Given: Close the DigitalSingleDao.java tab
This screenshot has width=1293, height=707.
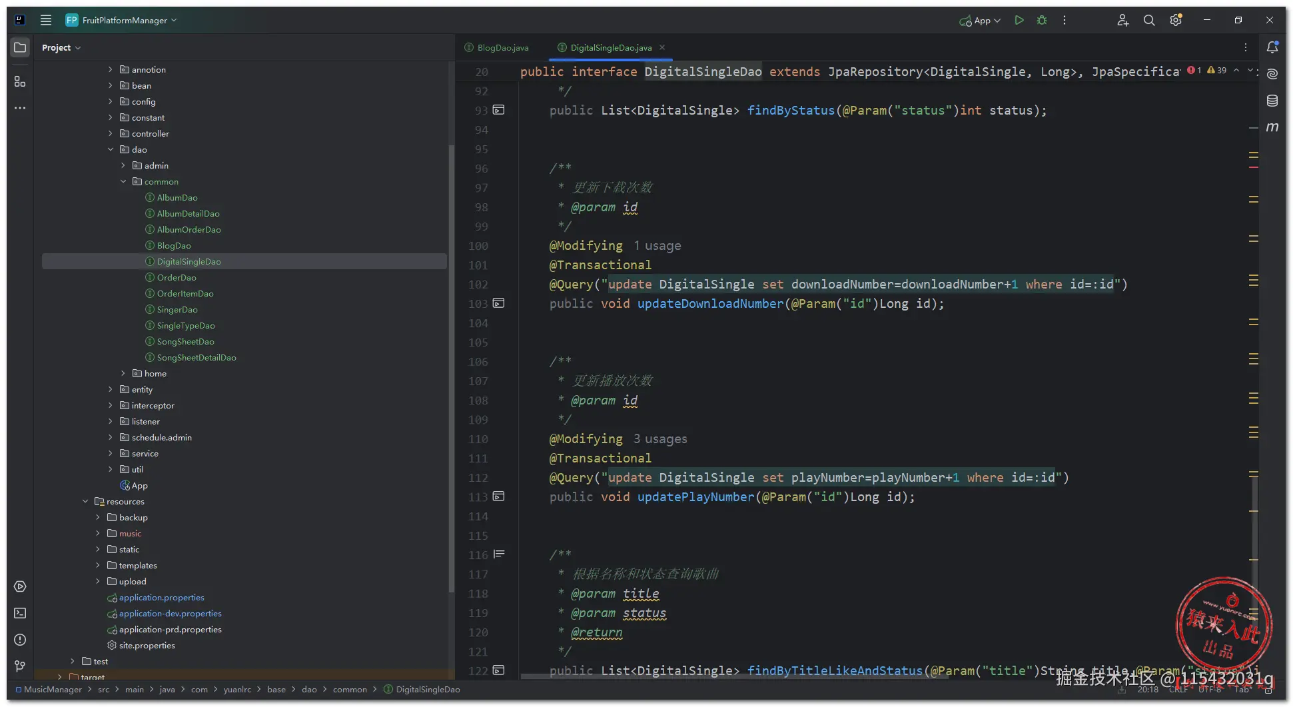Looking at the screenshot, I should click(x=662, y=47).
